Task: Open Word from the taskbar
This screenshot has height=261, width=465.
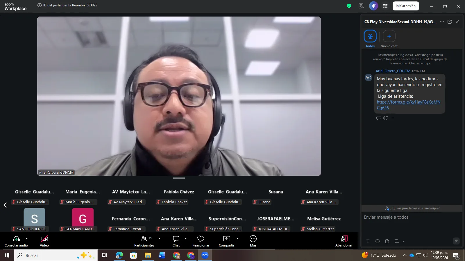Action: [x=162, y=255]
